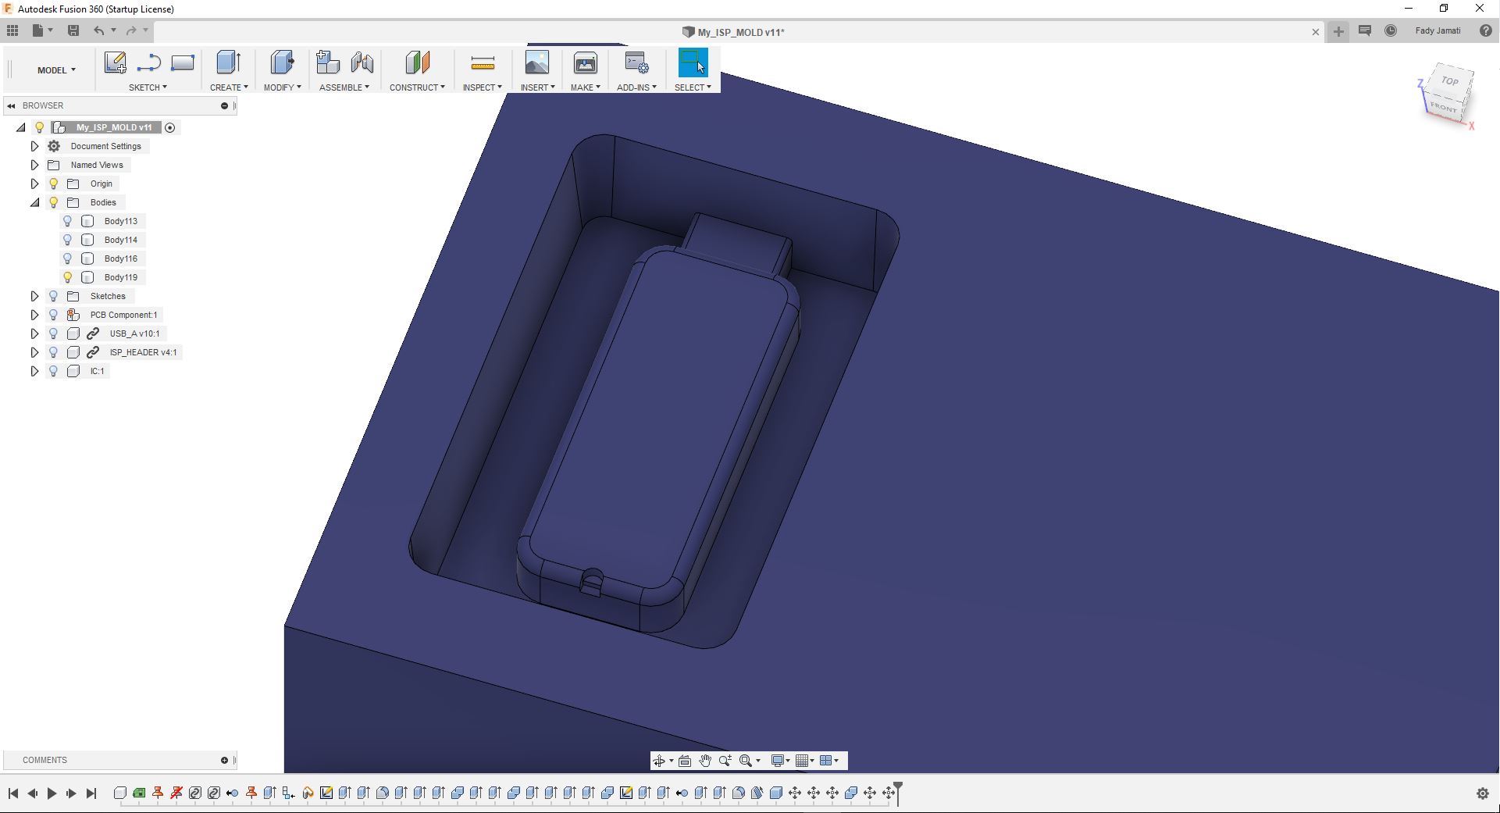
Task: Open the Help question mark icon
Action: pos(1486,30)
